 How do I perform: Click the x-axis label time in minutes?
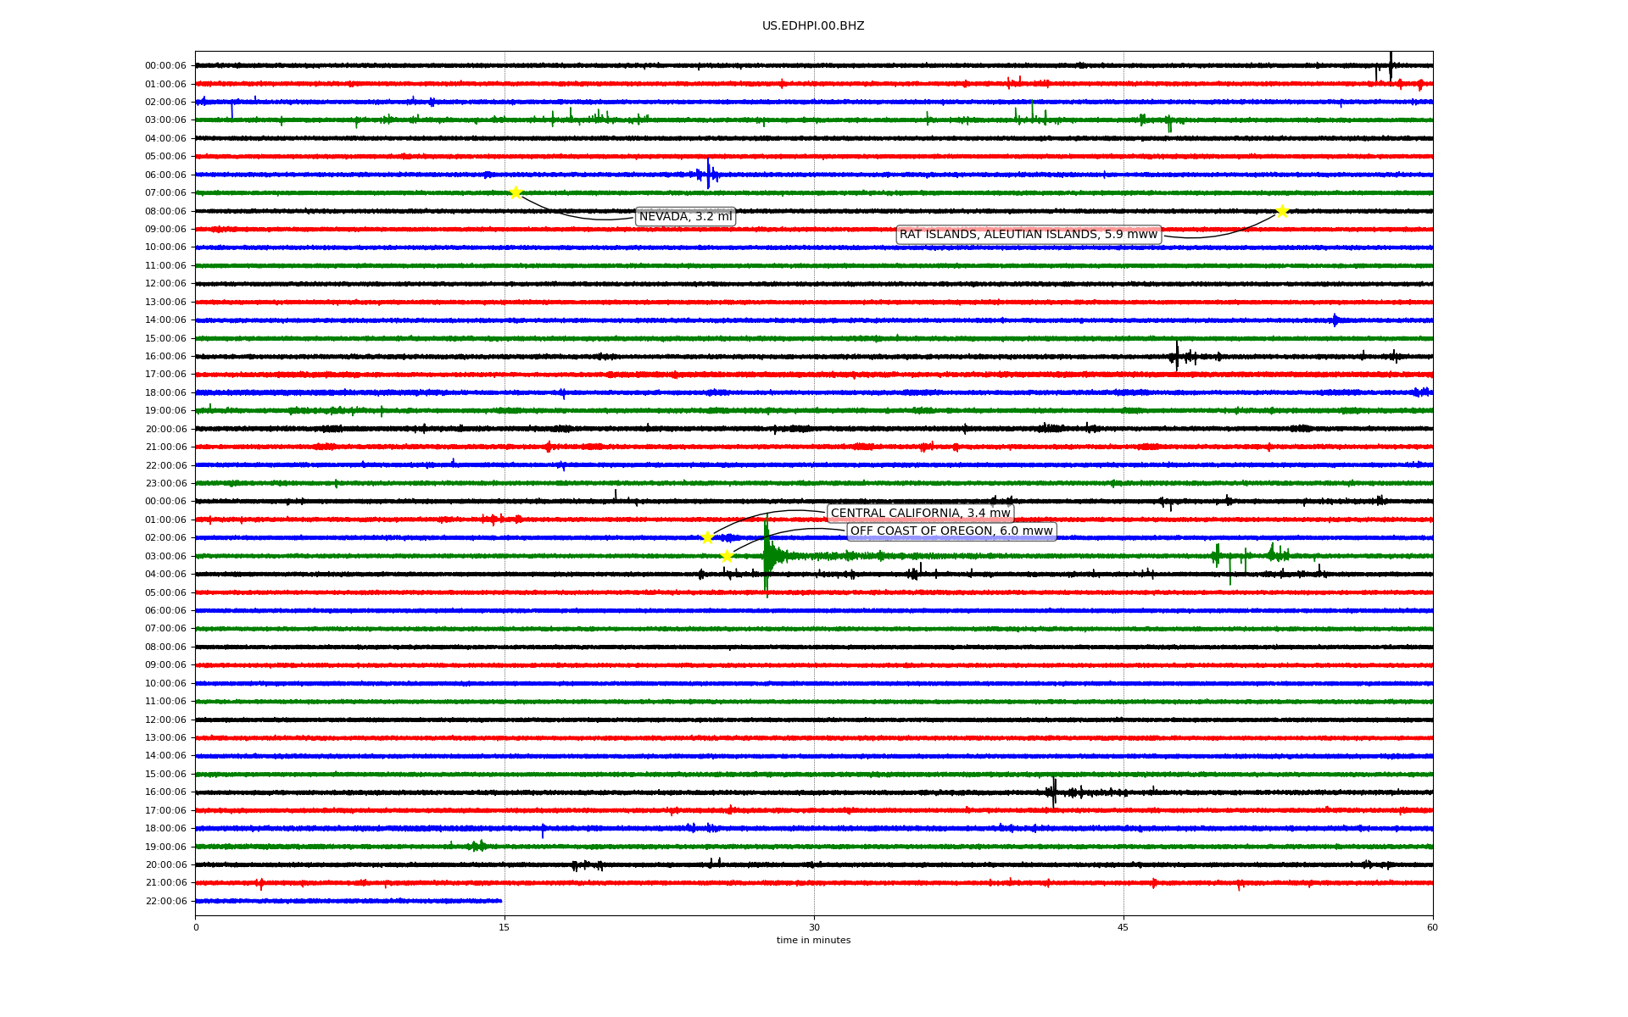813,941
